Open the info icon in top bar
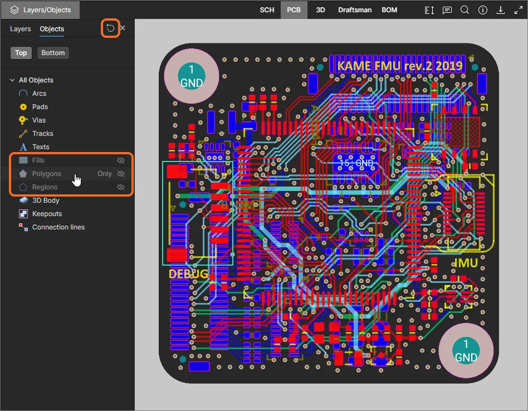 click(x=482, y=10)
